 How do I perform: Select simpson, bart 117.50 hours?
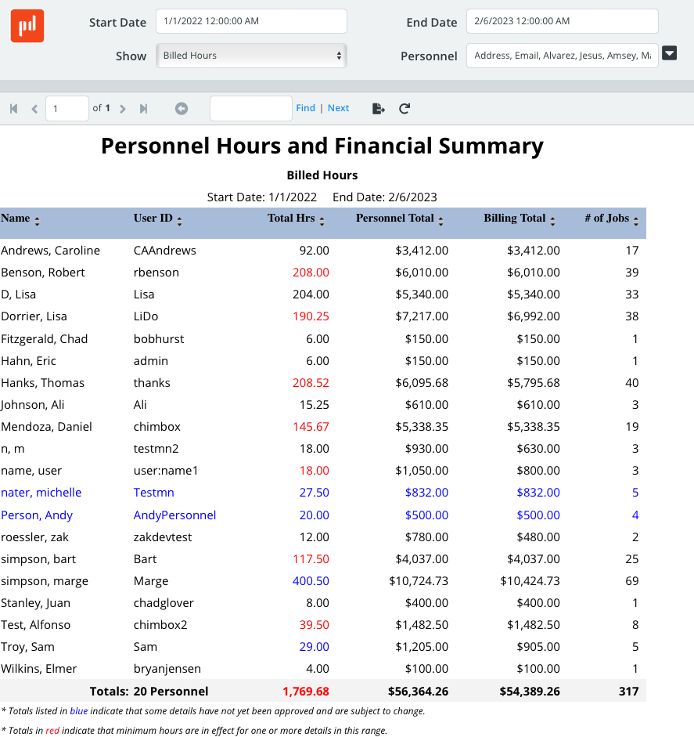click(311, 559)
